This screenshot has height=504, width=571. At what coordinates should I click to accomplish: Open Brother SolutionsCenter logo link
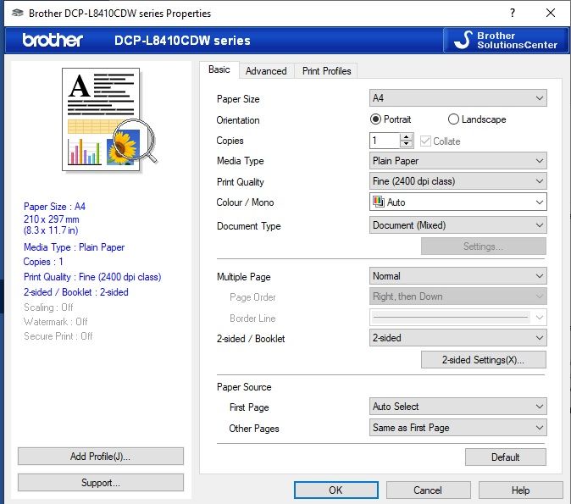point(506,41)
